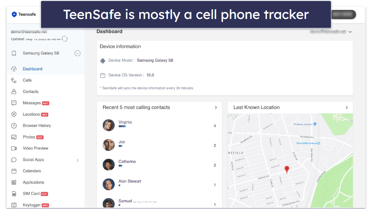Open the Contacts section
This screenshot has width=372, height=209.
point(31,92)
